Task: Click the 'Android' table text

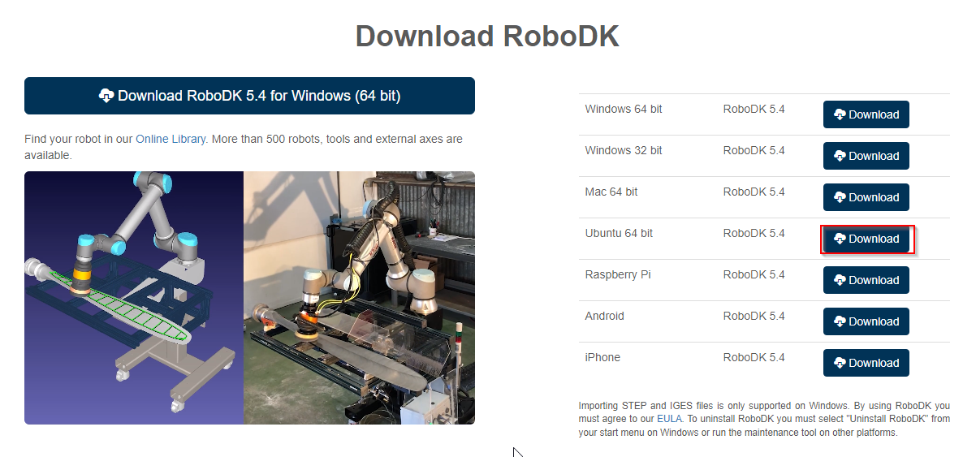Action: (604, 316)
